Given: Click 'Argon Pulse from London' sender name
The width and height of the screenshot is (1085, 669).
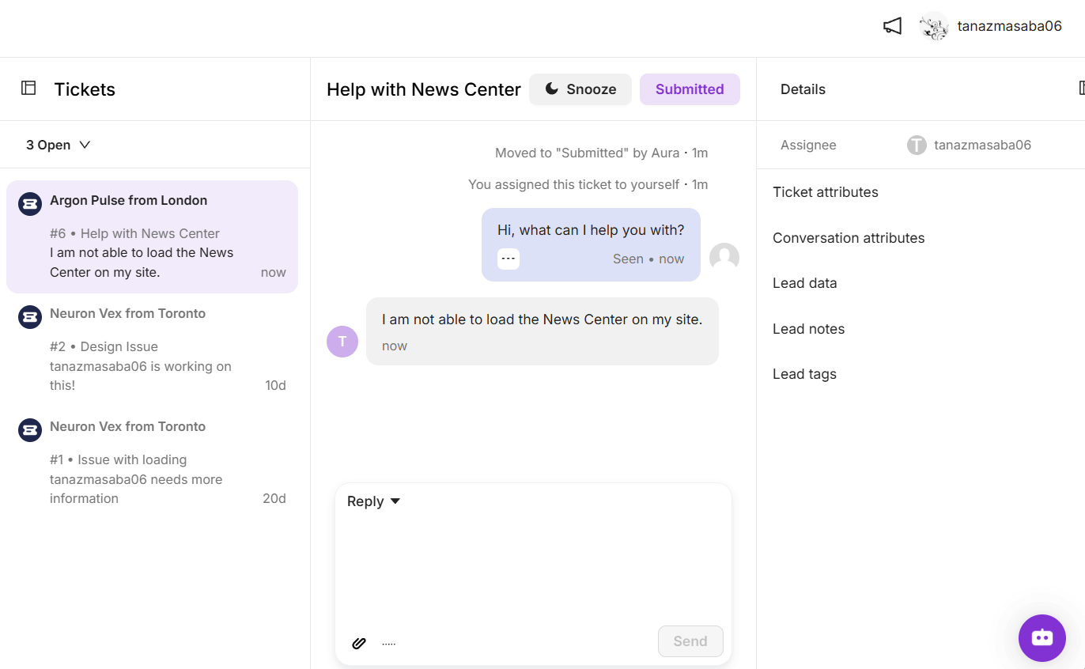Looking at the screenshot, I should click(x=128, y=200).
